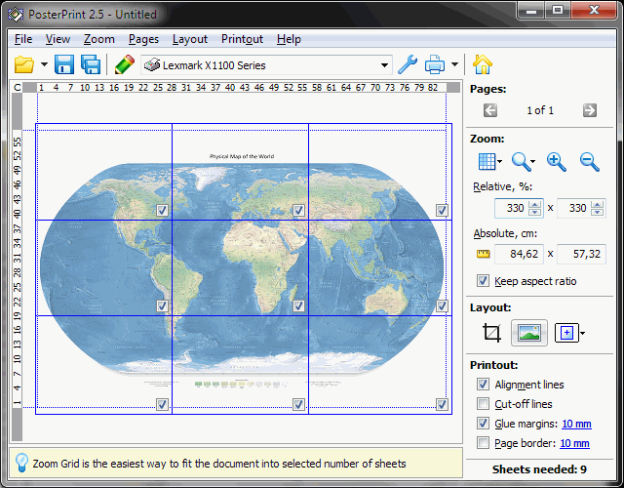The image size is (624, 488).
Task: Click the Open file folder icon
Action: point(23,65)
